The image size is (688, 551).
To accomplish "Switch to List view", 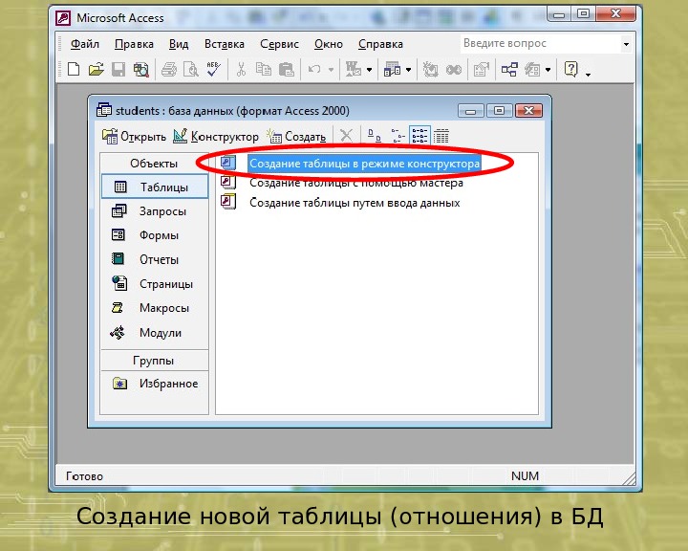I will tap(419, 136).
